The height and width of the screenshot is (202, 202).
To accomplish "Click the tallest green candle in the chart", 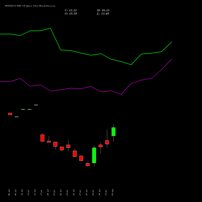I will click(x=94, y=155).
